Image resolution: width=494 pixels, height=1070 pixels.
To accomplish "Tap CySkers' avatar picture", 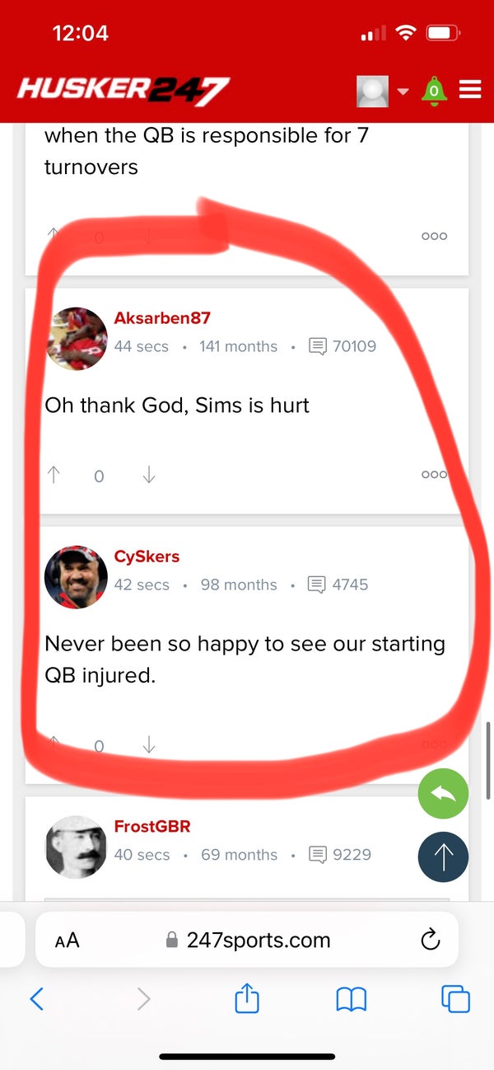I will [76, 576].
